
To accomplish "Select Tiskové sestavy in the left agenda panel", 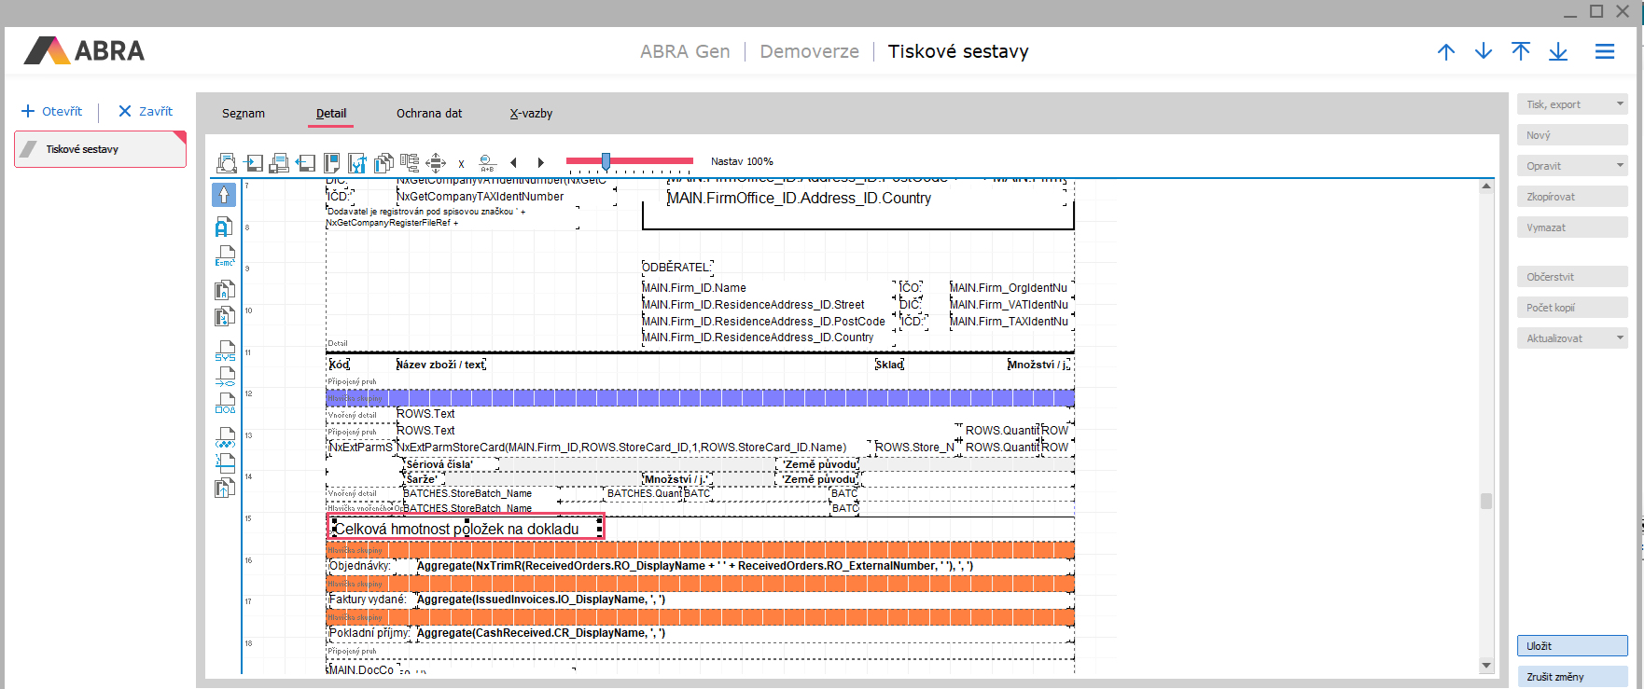I will [100, 149].
